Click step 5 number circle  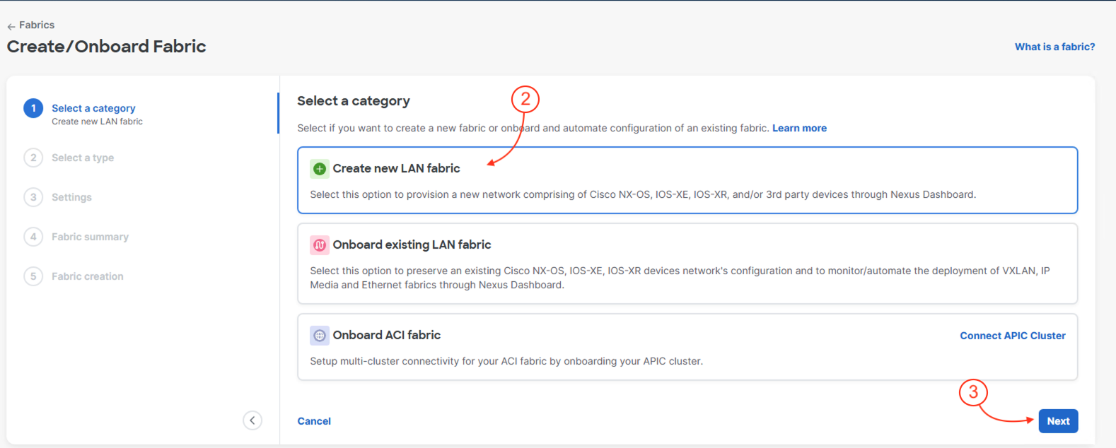pyautogui.click(x=33, y=276)
